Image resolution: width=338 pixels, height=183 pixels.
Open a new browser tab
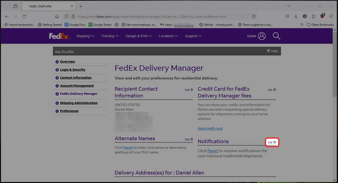pyautogui.click(x=81, y=6)
